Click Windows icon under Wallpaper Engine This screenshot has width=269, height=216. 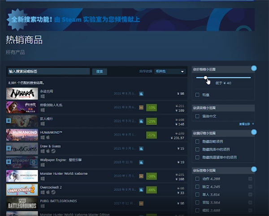[x=43, y=165]
